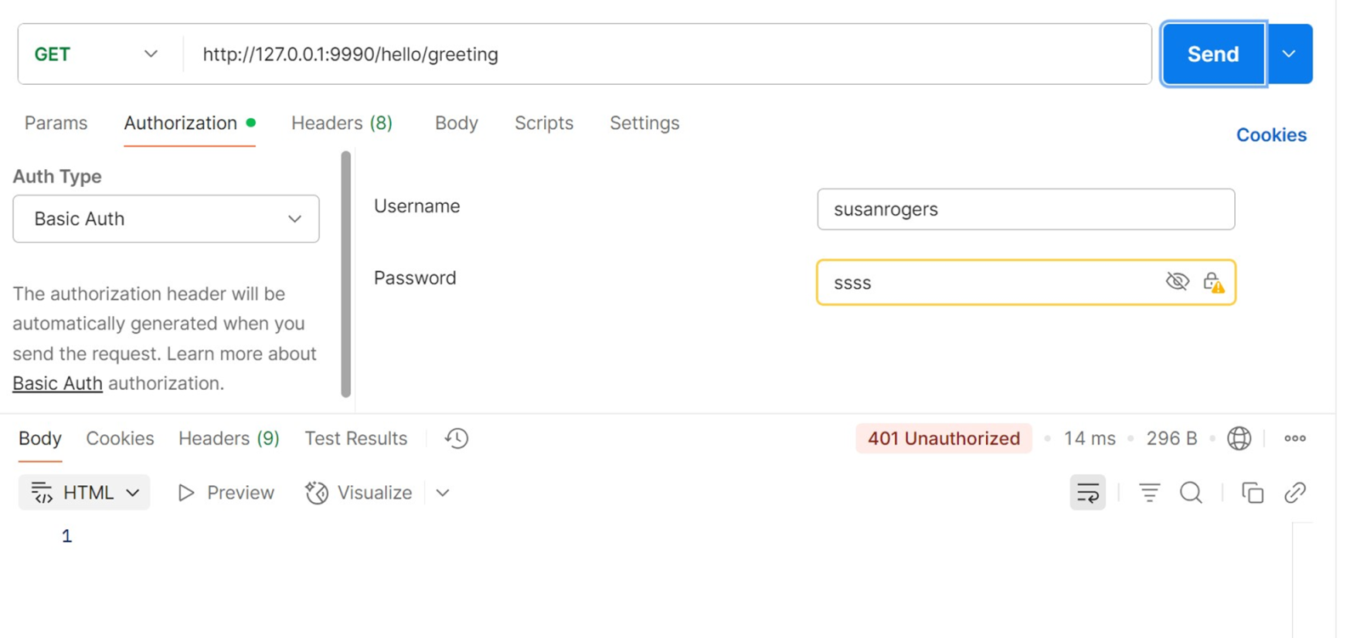This screenshot has height=638, width=1360.
Task: Click the network globe icon
Action: (x=1239, y=438)
